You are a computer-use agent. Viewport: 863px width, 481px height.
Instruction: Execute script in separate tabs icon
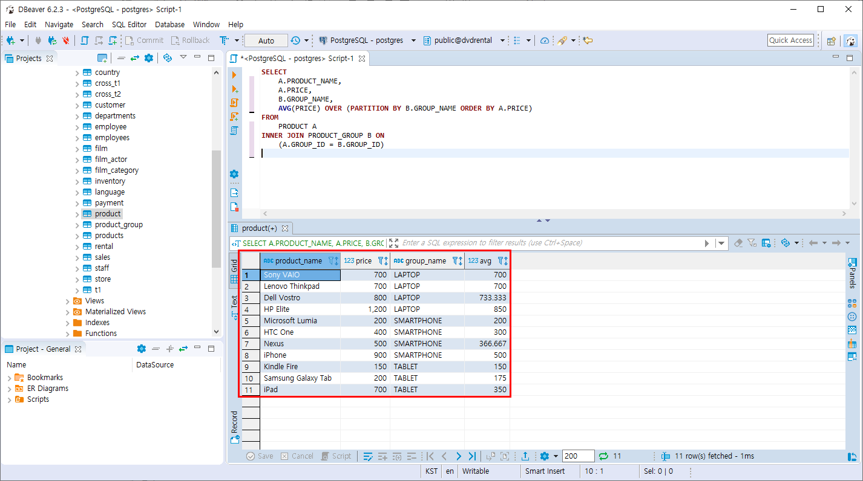(234, 117)
